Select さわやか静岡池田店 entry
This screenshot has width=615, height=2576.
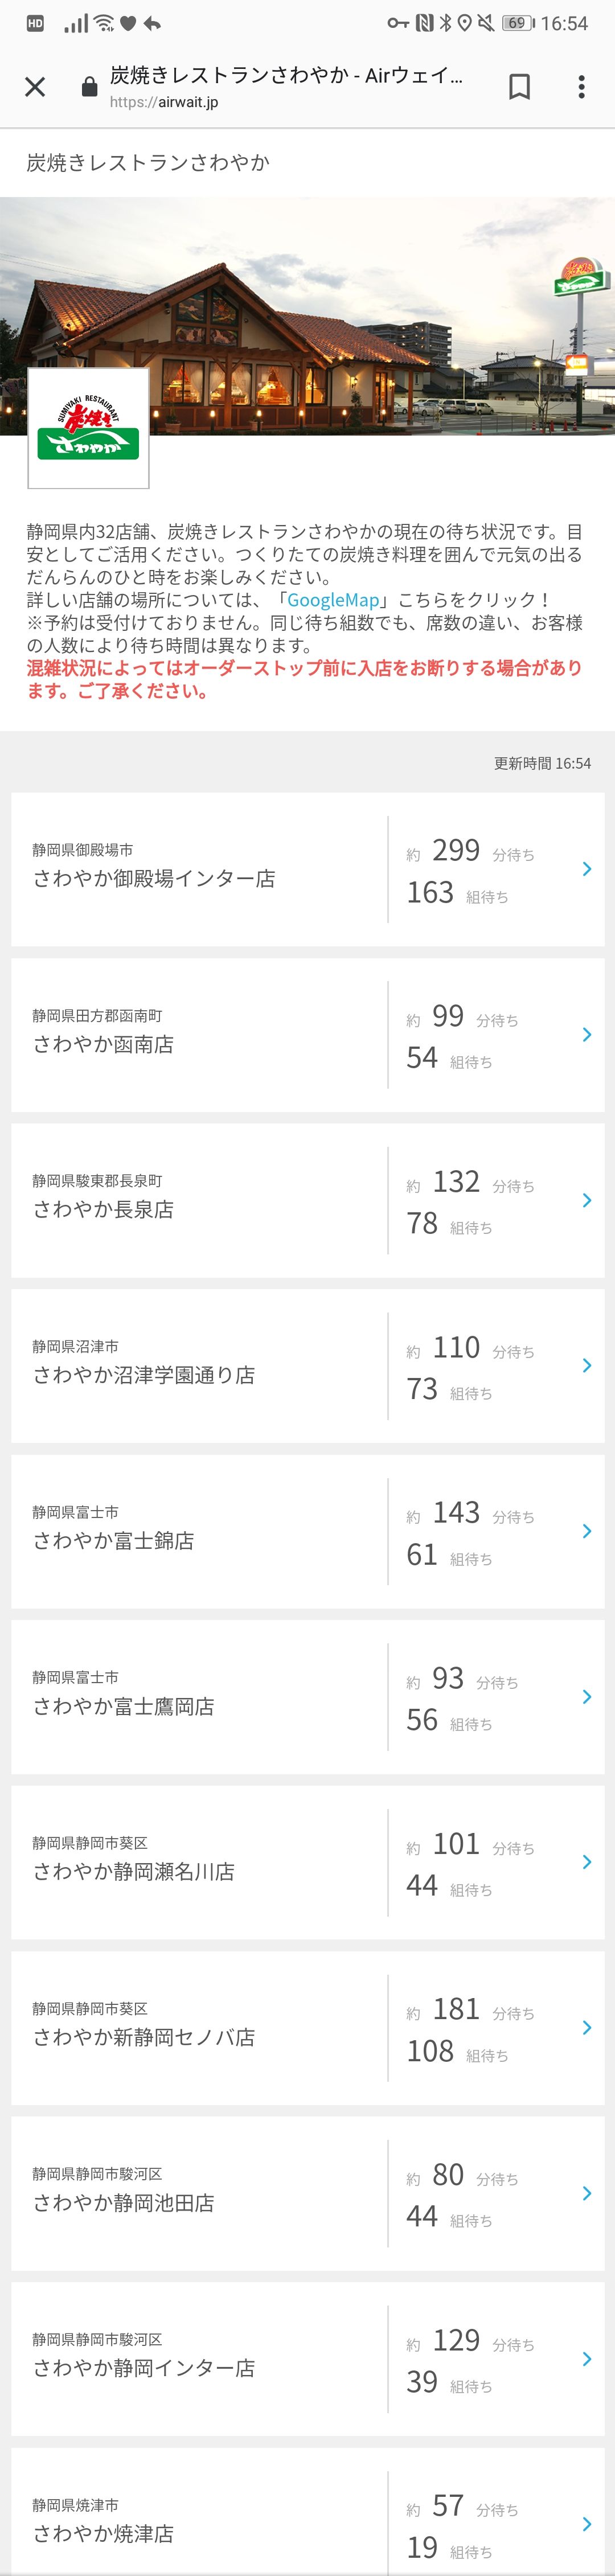(307, 2193)
